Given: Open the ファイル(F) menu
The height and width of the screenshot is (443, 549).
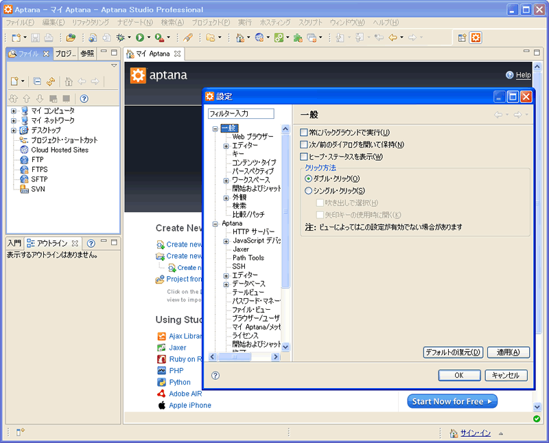Looking at the screenshot, I should [20, 23].
